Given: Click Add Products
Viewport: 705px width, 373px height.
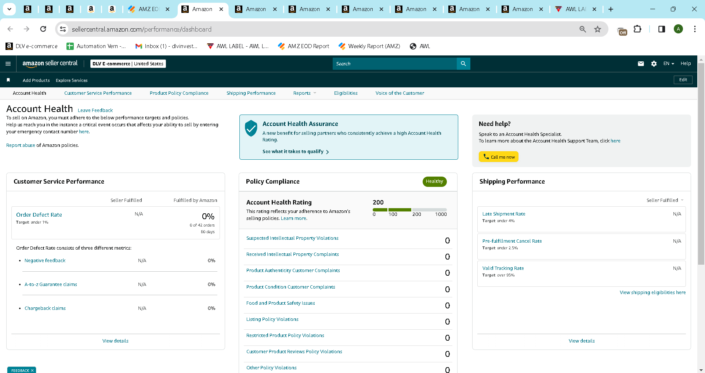Looking at the screenshot, I should pyautogui.click(x=36, y=80).
